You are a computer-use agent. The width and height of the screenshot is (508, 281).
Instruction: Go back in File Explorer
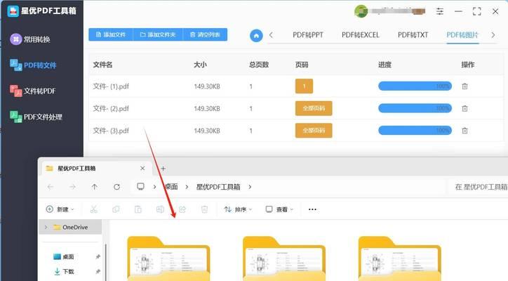coord(51,187)
